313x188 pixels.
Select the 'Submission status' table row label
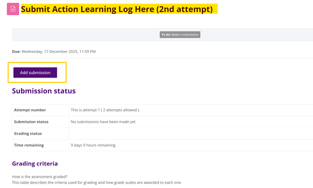coord(31,122)
